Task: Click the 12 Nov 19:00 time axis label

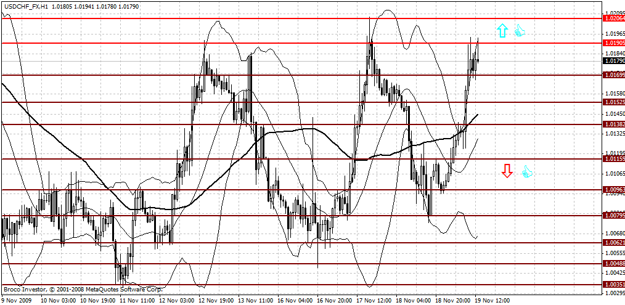Action: [216, 300]
